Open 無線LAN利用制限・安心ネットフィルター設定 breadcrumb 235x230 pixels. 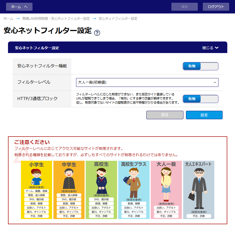click(x=56, y=19)
